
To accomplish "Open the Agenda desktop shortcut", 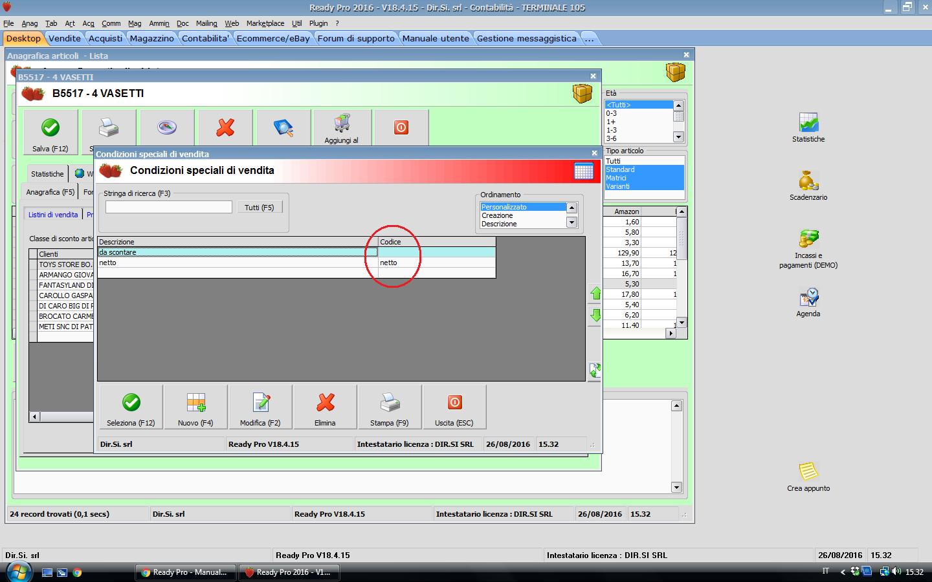I will (808, 303).
